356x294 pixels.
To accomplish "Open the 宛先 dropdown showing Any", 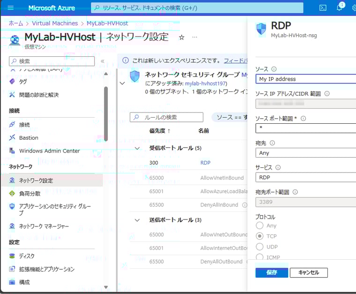I will 305,153.
